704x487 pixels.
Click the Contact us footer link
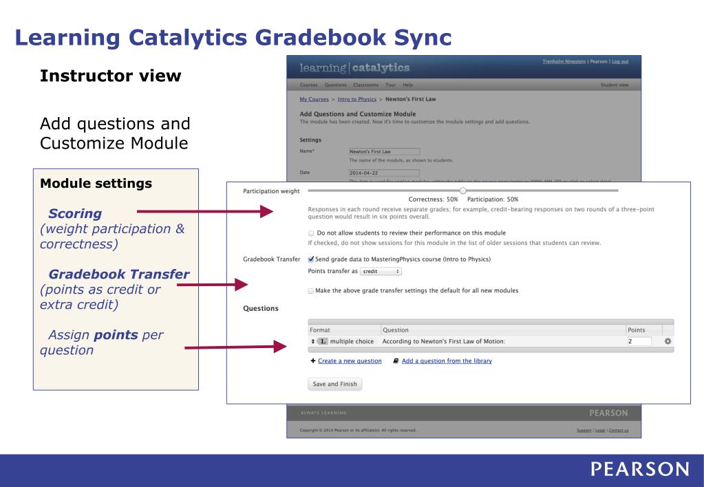619,431
